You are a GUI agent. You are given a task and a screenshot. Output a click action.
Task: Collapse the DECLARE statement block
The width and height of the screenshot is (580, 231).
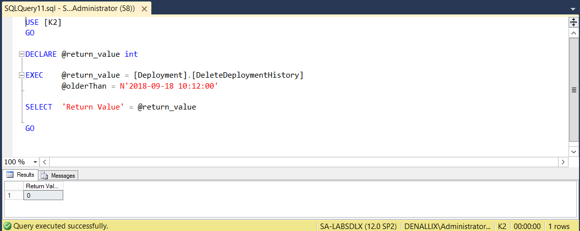pyautogui.click(x=21, y=54)
